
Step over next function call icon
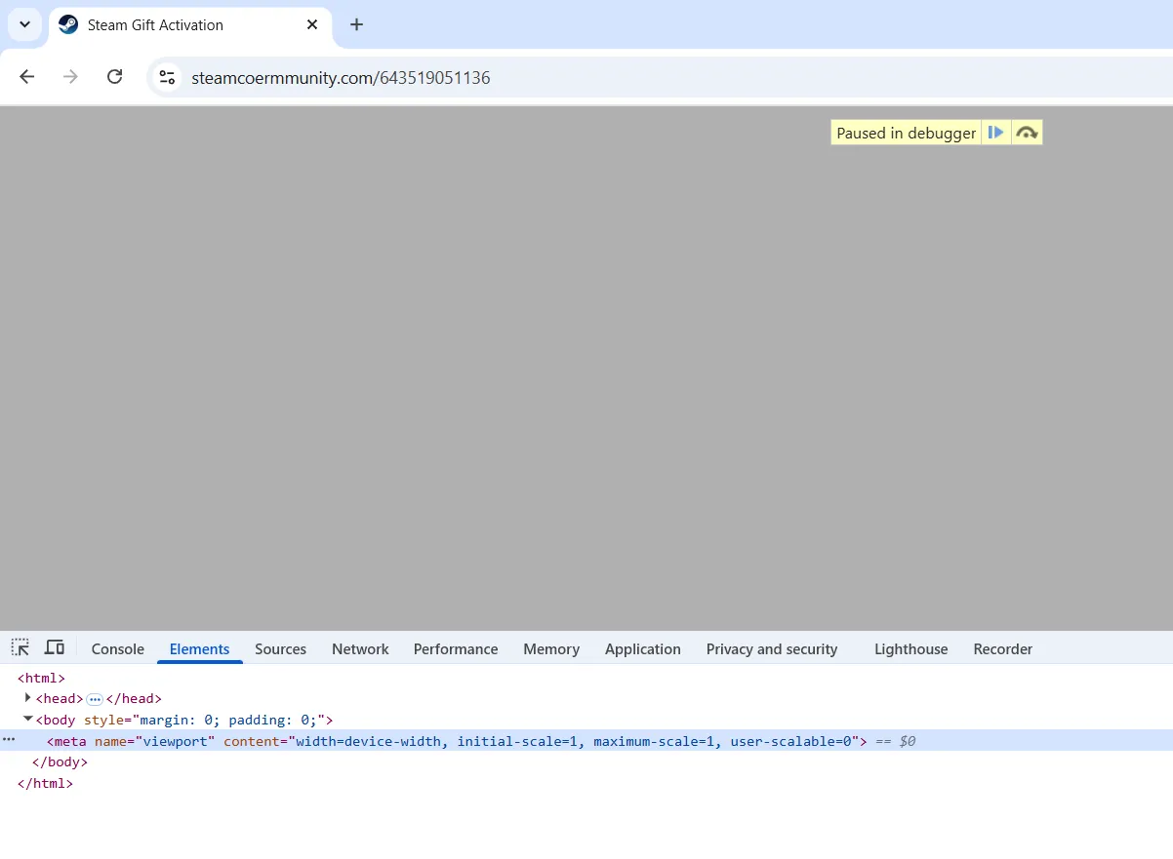tap(1027, 133)
